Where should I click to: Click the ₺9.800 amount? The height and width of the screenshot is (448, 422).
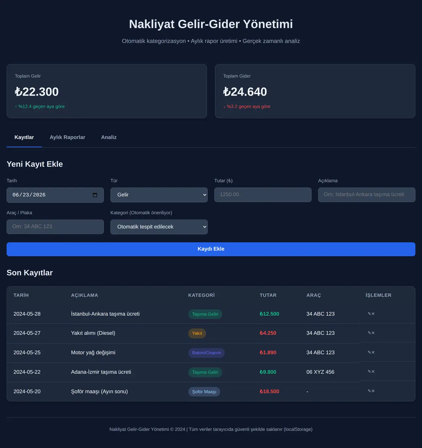268,372
